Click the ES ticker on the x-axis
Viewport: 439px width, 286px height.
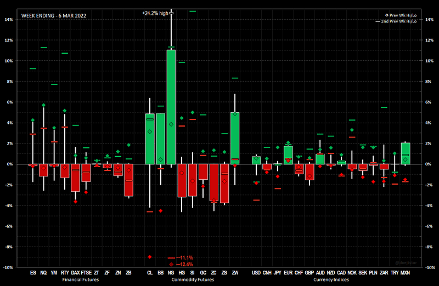[x=33, y=272]
